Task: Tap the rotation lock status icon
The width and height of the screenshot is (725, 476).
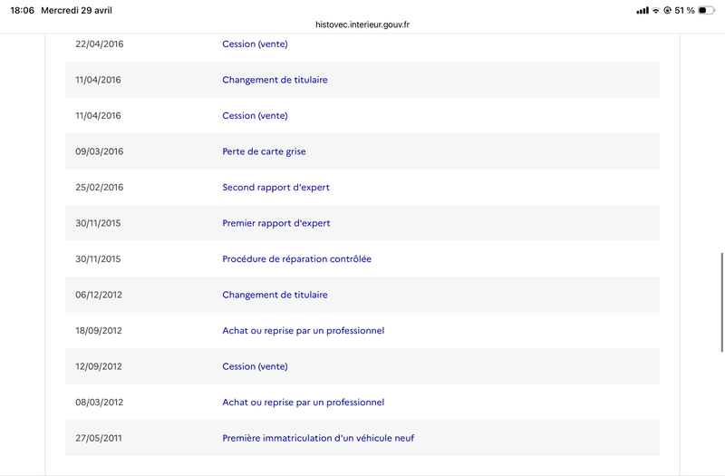Action: point(667,10)
